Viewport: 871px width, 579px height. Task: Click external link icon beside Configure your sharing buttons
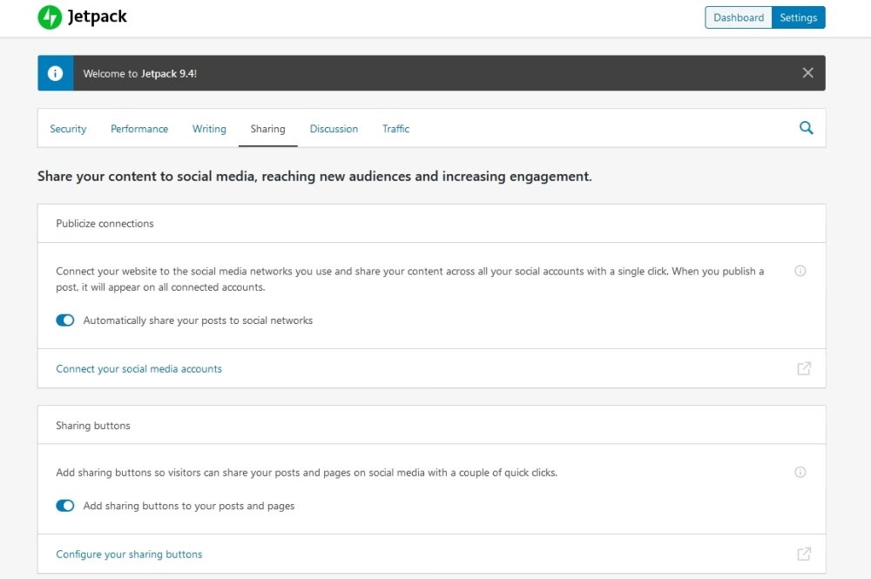(x=804, y=554)
